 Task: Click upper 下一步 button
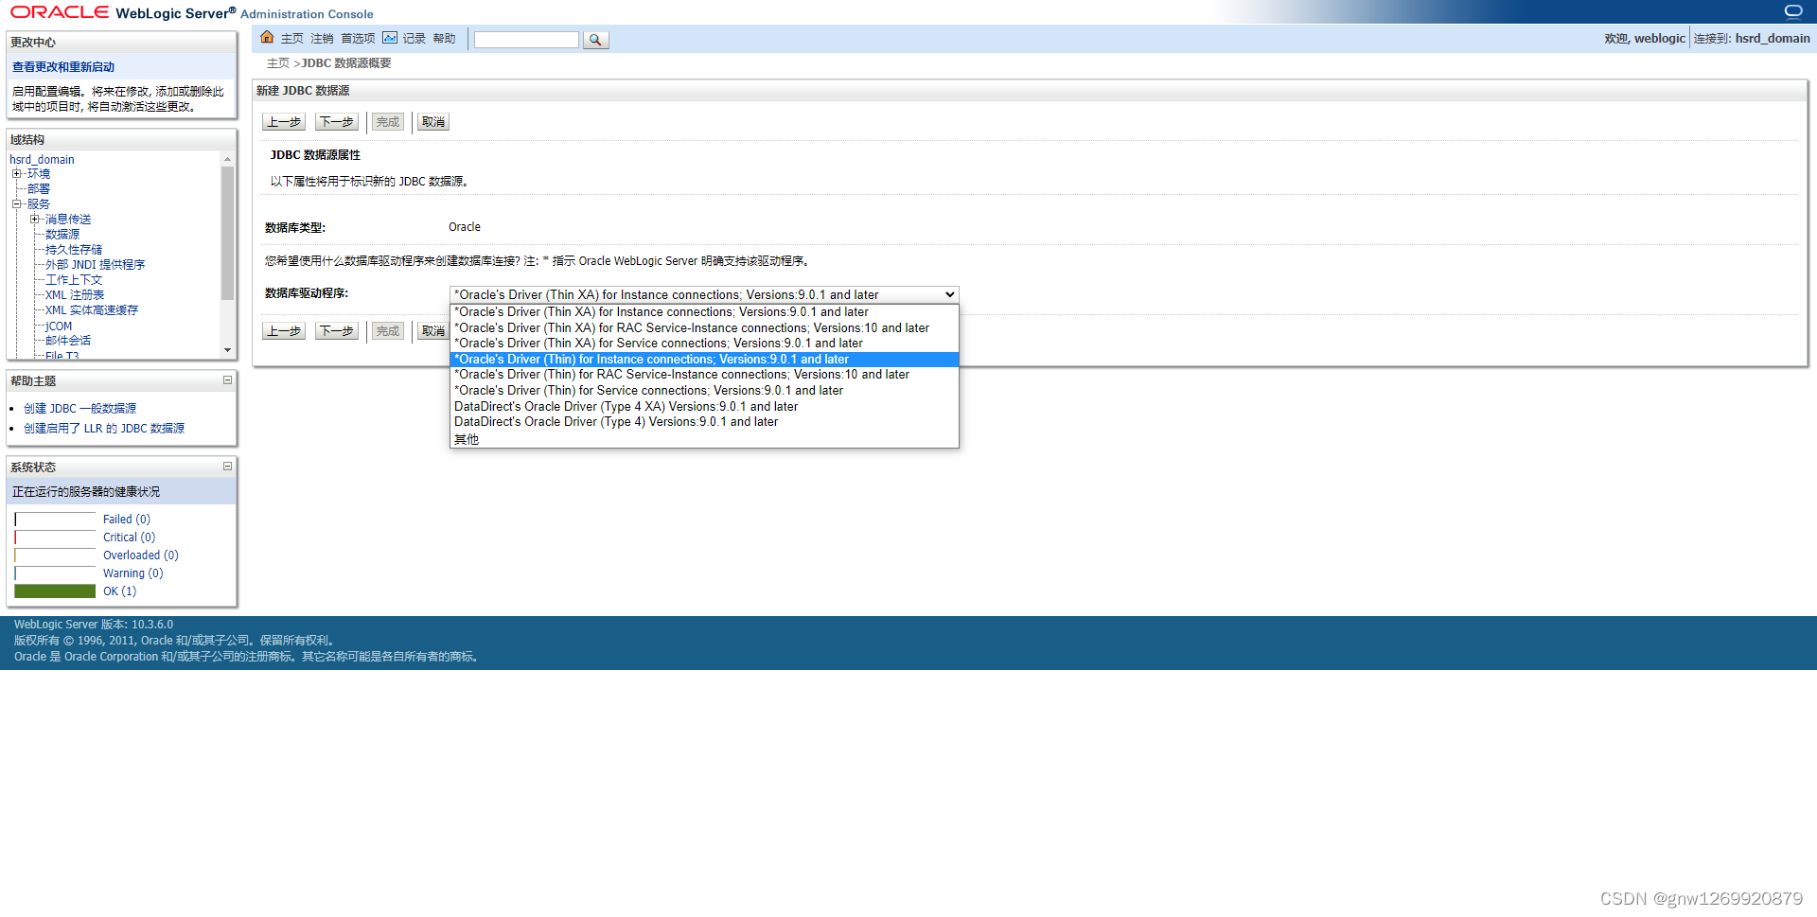(x=336, y=122)
